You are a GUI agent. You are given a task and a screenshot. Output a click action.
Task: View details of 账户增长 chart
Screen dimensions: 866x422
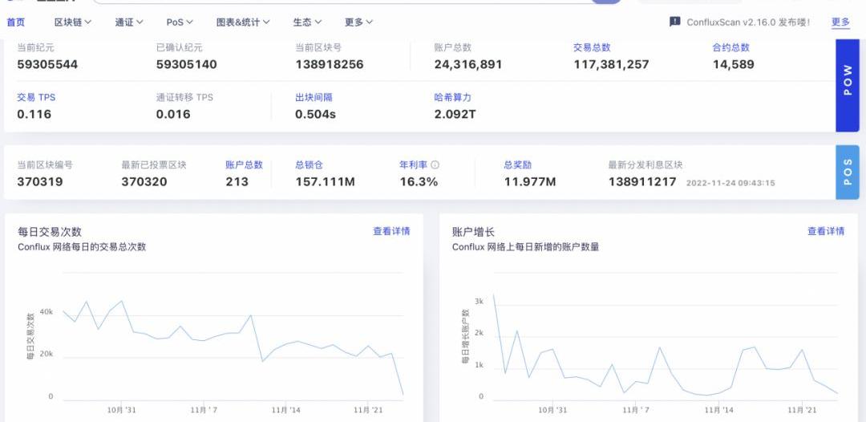click(x=826, y=231)
